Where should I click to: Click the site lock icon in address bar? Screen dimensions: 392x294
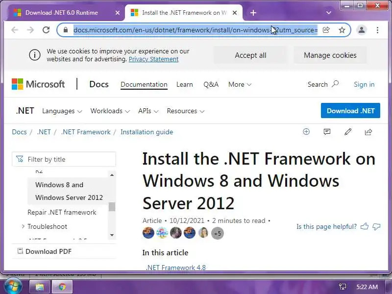click(66, 30)
